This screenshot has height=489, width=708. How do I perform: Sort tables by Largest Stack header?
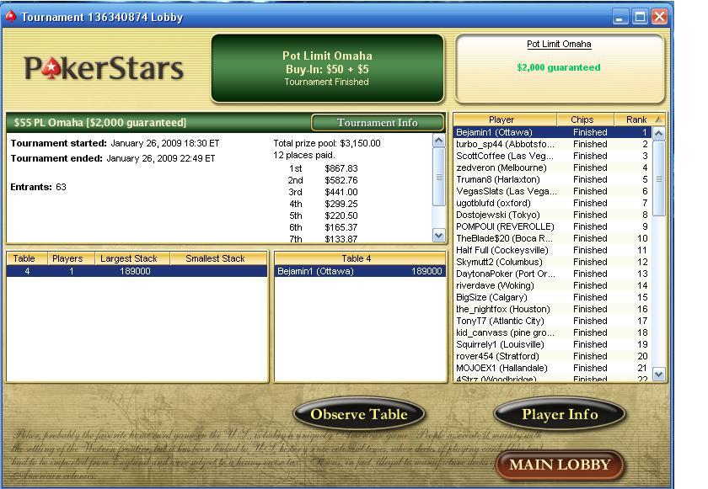[x=132, y=258]
